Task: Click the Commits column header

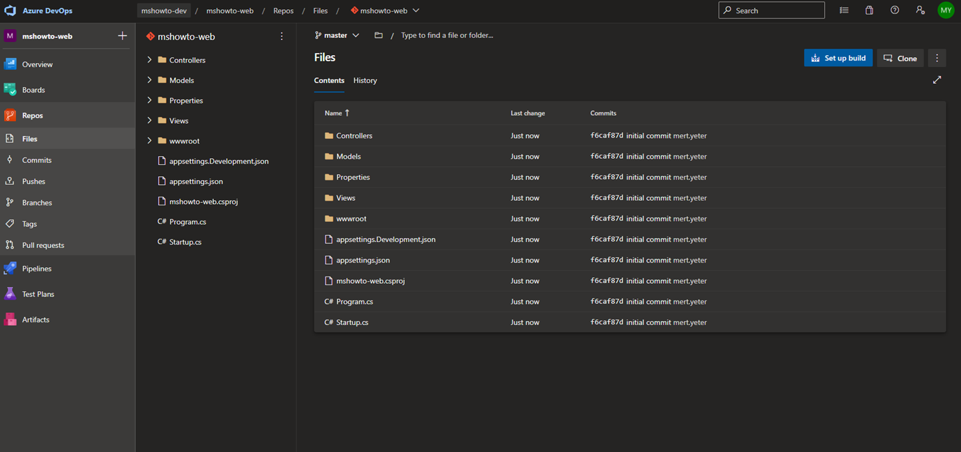Action: click(x=603, y=113)
